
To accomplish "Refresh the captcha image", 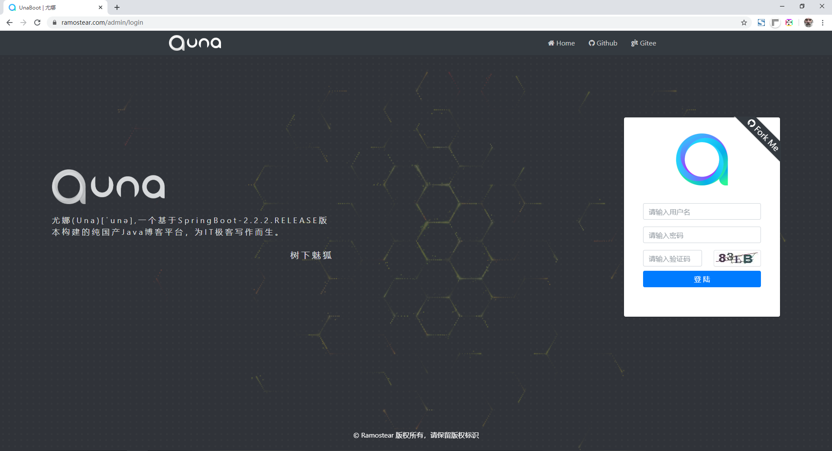I will click(737, 259).
